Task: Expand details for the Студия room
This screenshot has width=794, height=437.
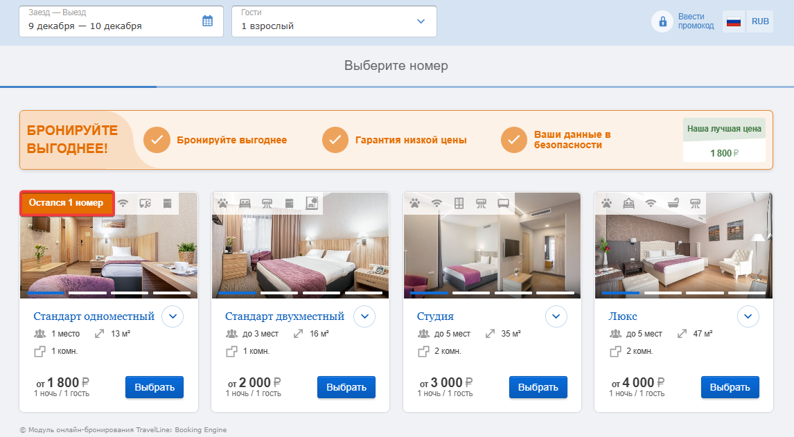Action: (x=556, y=316)
